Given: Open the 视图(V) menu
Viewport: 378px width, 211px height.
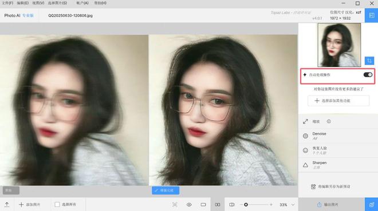Looking at the screenshot, I should click(38, 3).
